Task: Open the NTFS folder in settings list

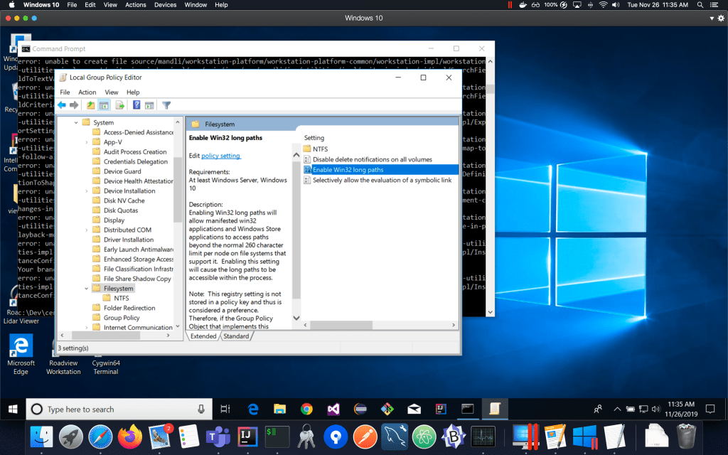Action: pos(320,149)
